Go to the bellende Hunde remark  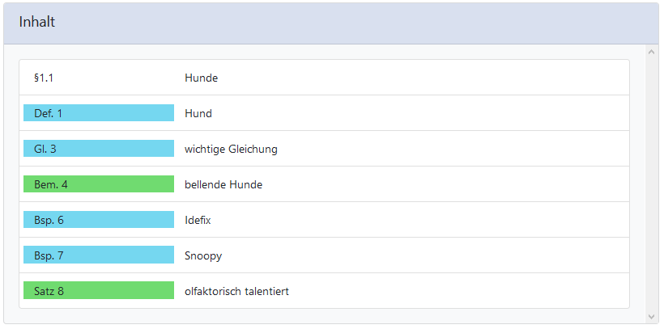pyautogui.click(x=223, y=185)
